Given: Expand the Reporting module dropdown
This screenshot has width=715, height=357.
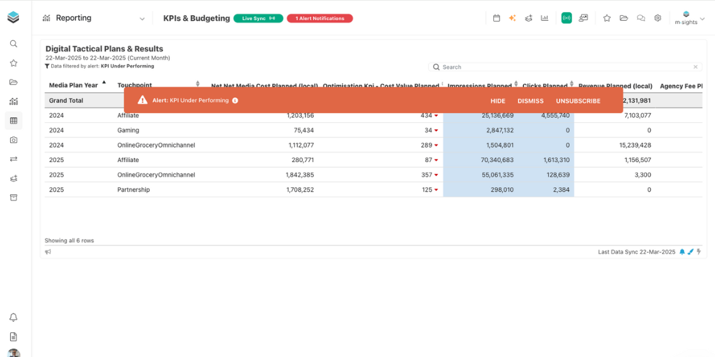Looking at the screenshot, I should 141,19.
